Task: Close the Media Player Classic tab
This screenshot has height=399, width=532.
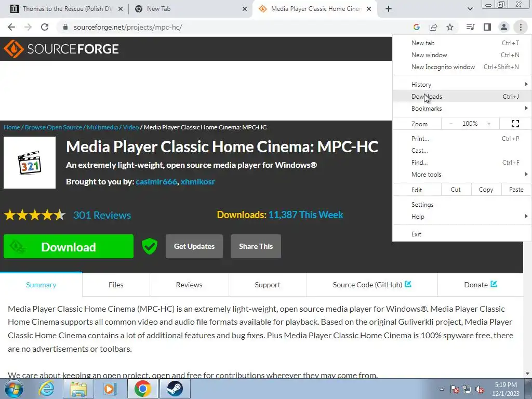Action: (x=369, y=9)
